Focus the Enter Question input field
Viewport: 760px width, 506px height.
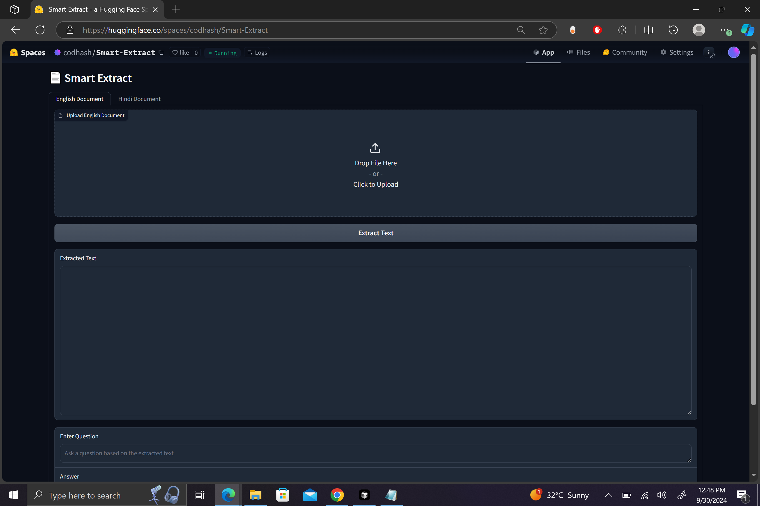pyautogui.click(x=375, y=453)
